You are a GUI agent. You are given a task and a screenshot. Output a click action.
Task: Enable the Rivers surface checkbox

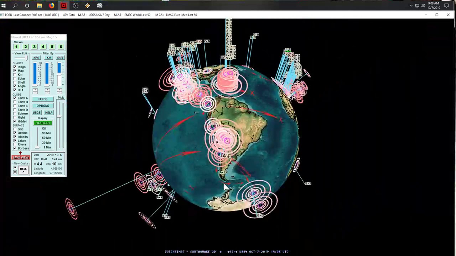tap(15, 144)
